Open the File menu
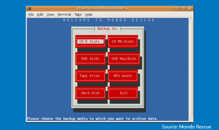 click(x=31, y=14)
